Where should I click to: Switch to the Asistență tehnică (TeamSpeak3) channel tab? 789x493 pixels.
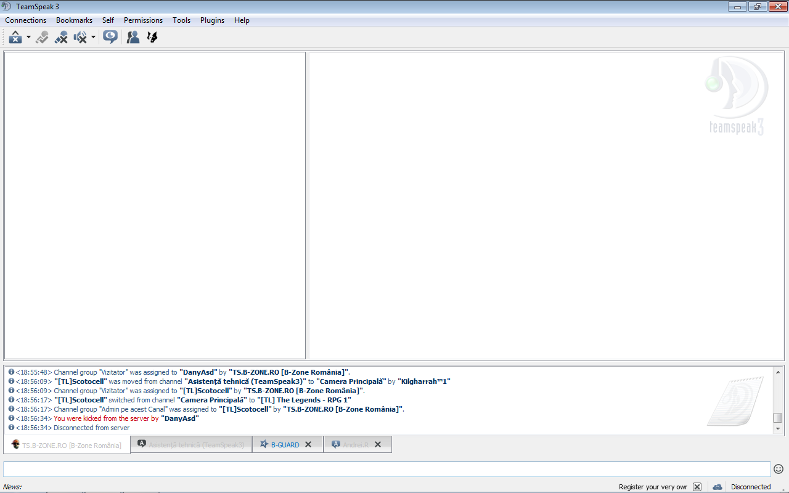[191, 444]
